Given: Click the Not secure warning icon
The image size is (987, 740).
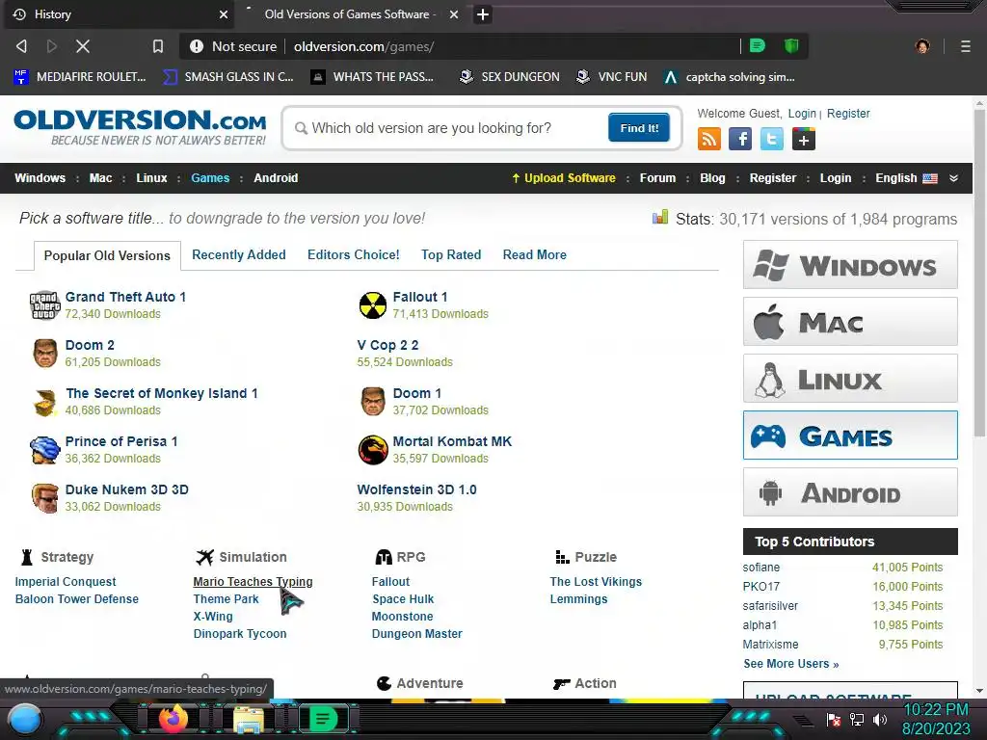Looking at the screenshot, I should 197,46.
